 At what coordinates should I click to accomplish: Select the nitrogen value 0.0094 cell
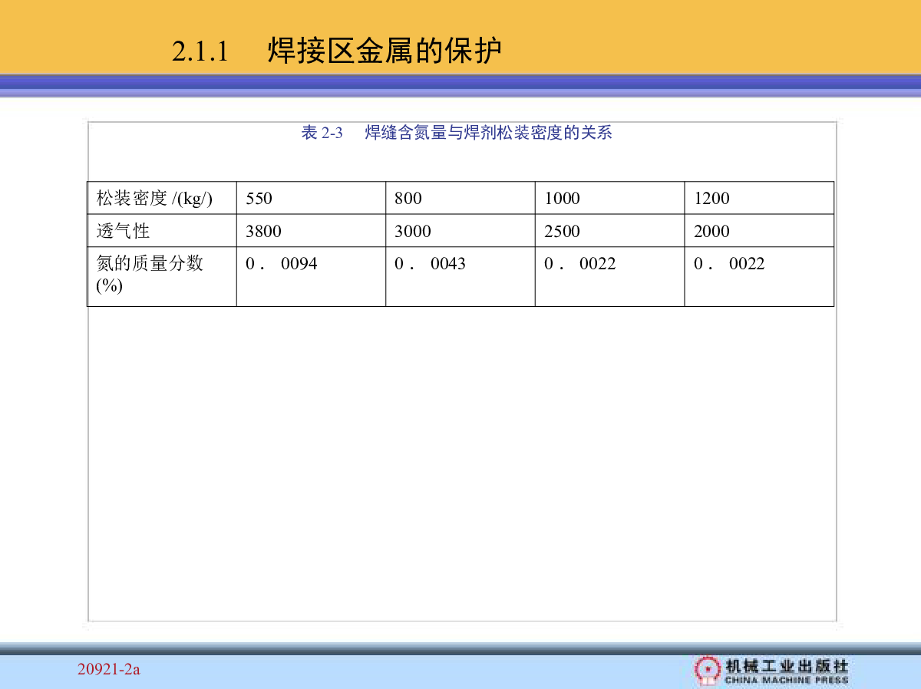311,276
